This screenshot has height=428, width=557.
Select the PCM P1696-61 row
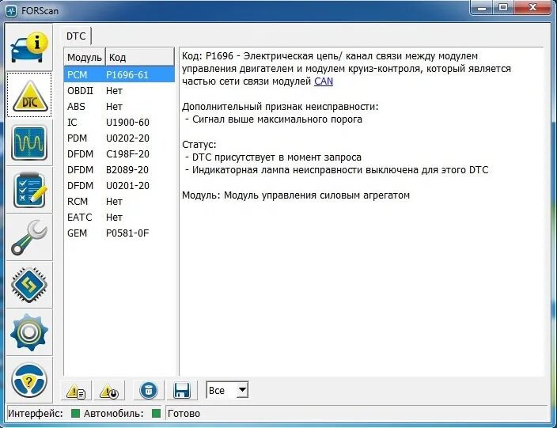point(119,75)
